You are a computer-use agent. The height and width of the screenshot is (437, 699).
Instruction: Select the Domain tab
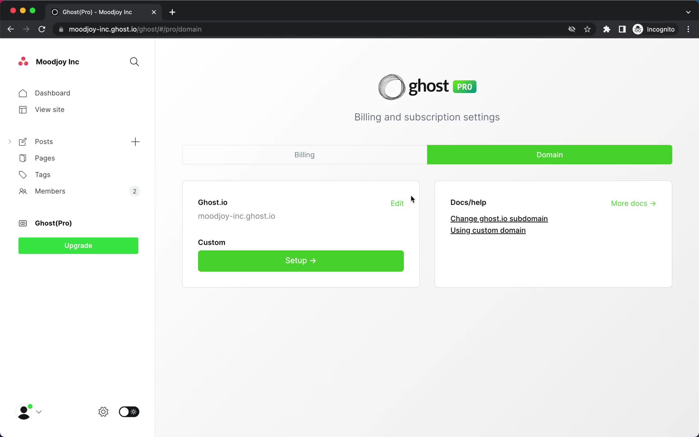coord(549,154)
